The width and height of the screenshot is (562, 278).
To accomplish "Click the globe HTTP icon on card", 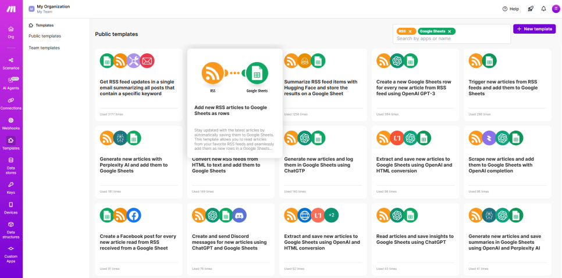I will (x=305, y=215).
